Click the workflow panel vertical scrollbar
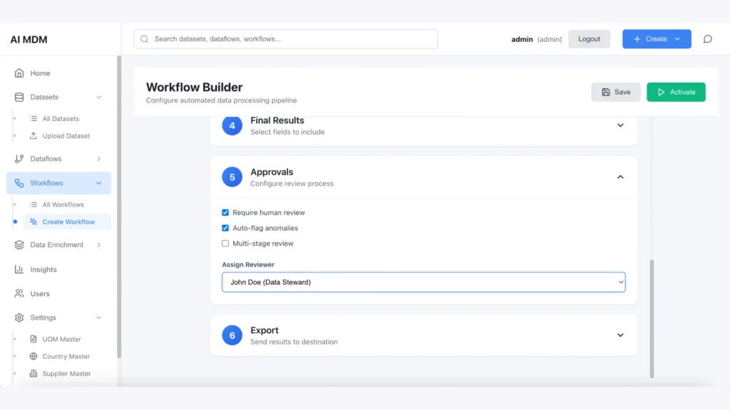This screenshot has width=730, height=410. pos(652,317)
